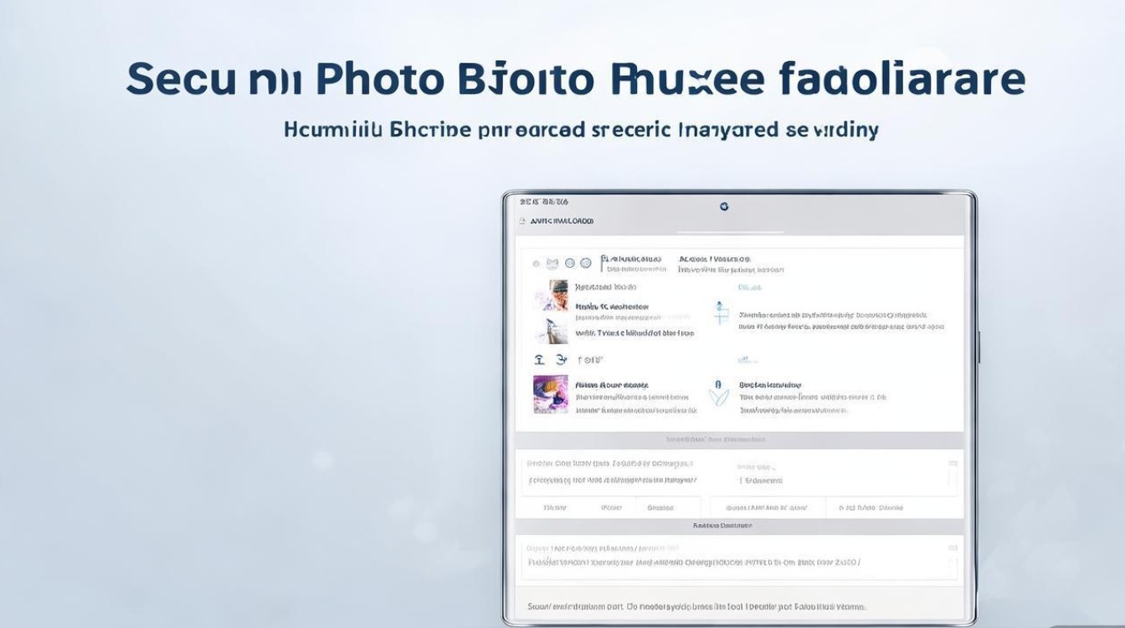Click the envelope-shaped icon in the top row
This screenshot has height=628, width=1125.
tap(552, 263)
